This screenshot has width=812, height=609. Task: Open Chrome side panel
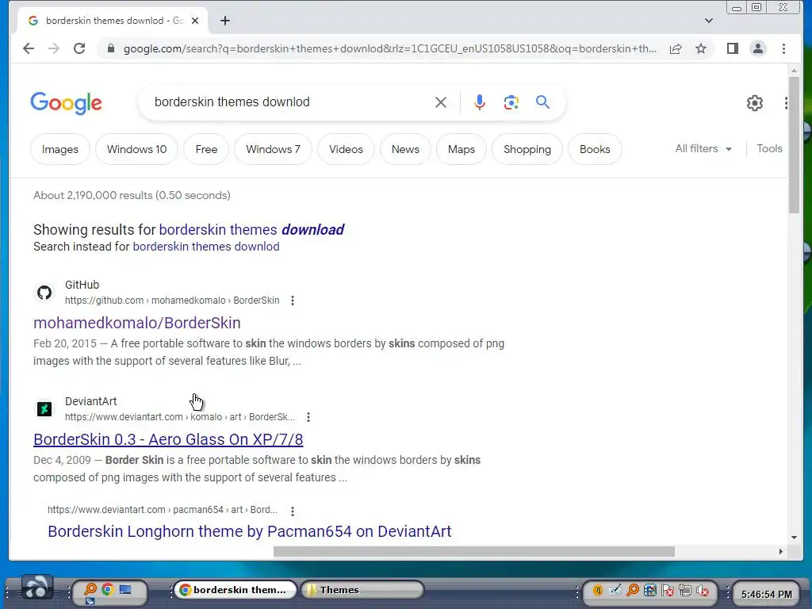pyautogui.click(x=732, y=48)
